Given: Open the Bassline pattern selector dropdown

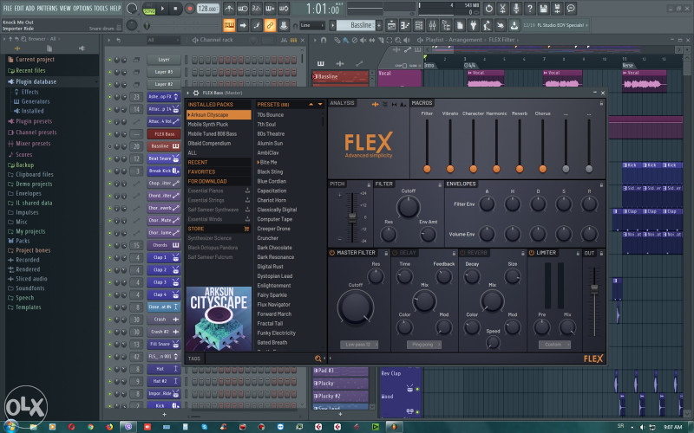Looking at the screenshot, I should pos(356,25).
